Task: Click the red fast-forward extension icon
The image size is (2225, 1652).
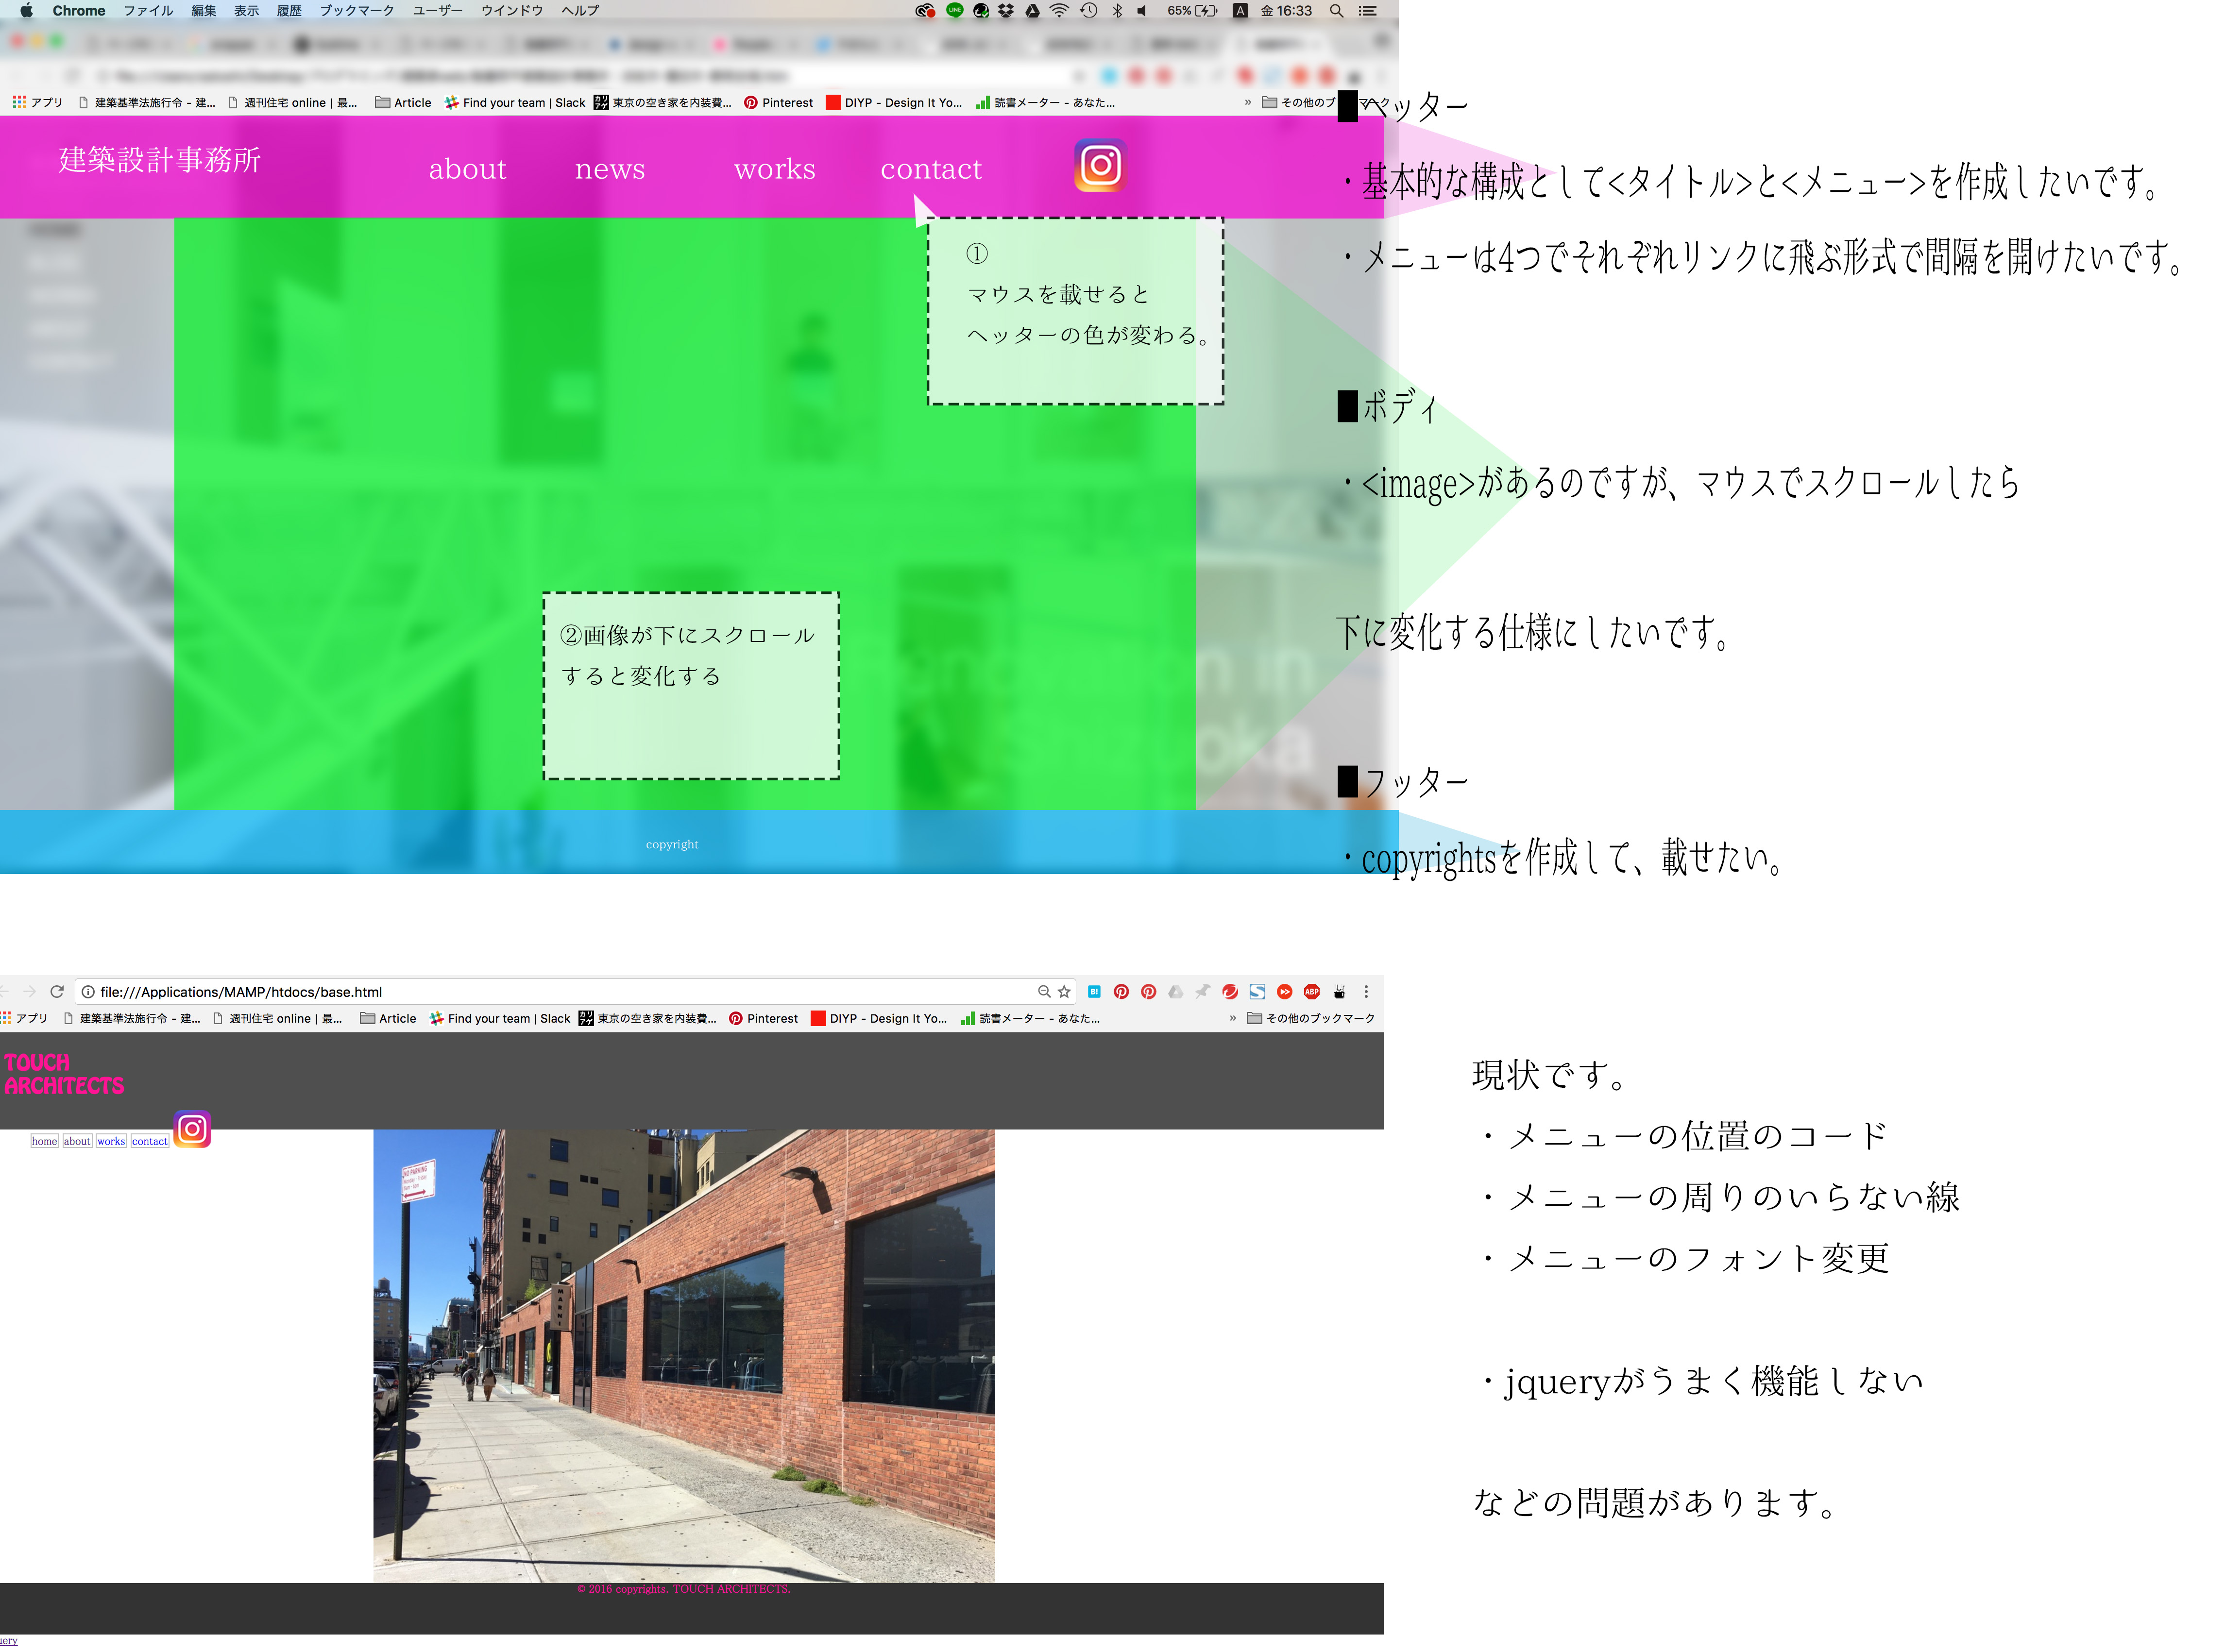Action: tap(1285, 992)
